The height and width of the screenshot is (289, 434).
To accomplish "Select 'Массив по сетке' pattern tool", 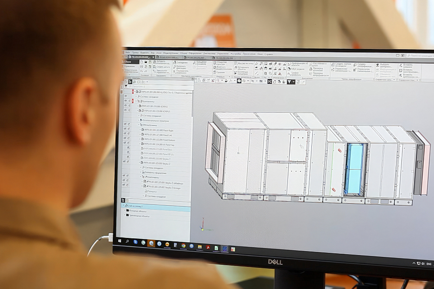I will coord(243,63).
